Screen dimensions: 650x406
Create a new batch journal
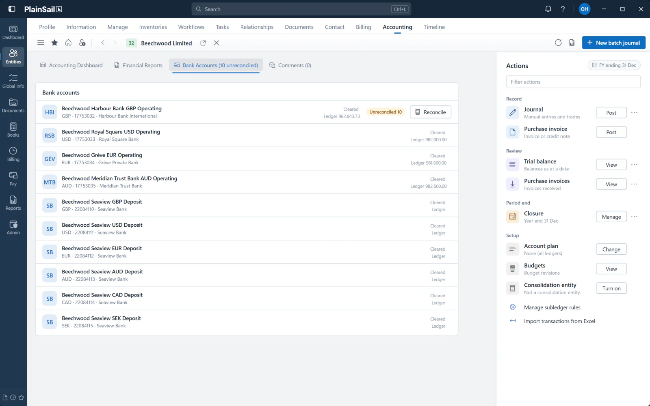click(613, 43)
